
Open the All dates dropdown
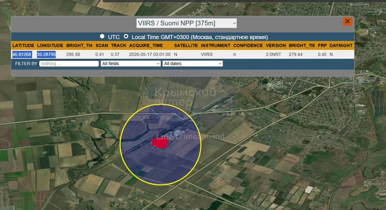[192, 63]
